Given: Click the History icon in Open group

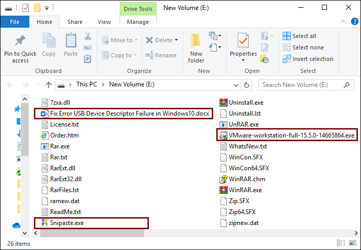Looking at the screenshot, I should click(x=264, y=59).
